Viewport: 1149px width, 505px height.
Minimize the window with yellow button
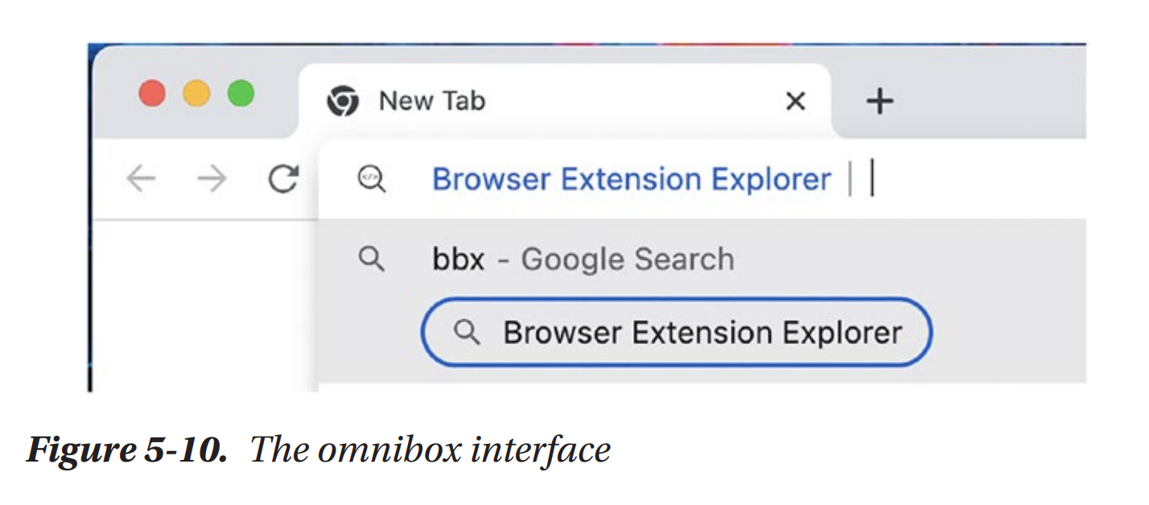[x=196, y=94]
